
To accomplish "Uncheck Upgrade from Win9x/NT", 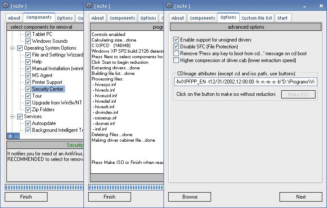I will click(28, 103).
